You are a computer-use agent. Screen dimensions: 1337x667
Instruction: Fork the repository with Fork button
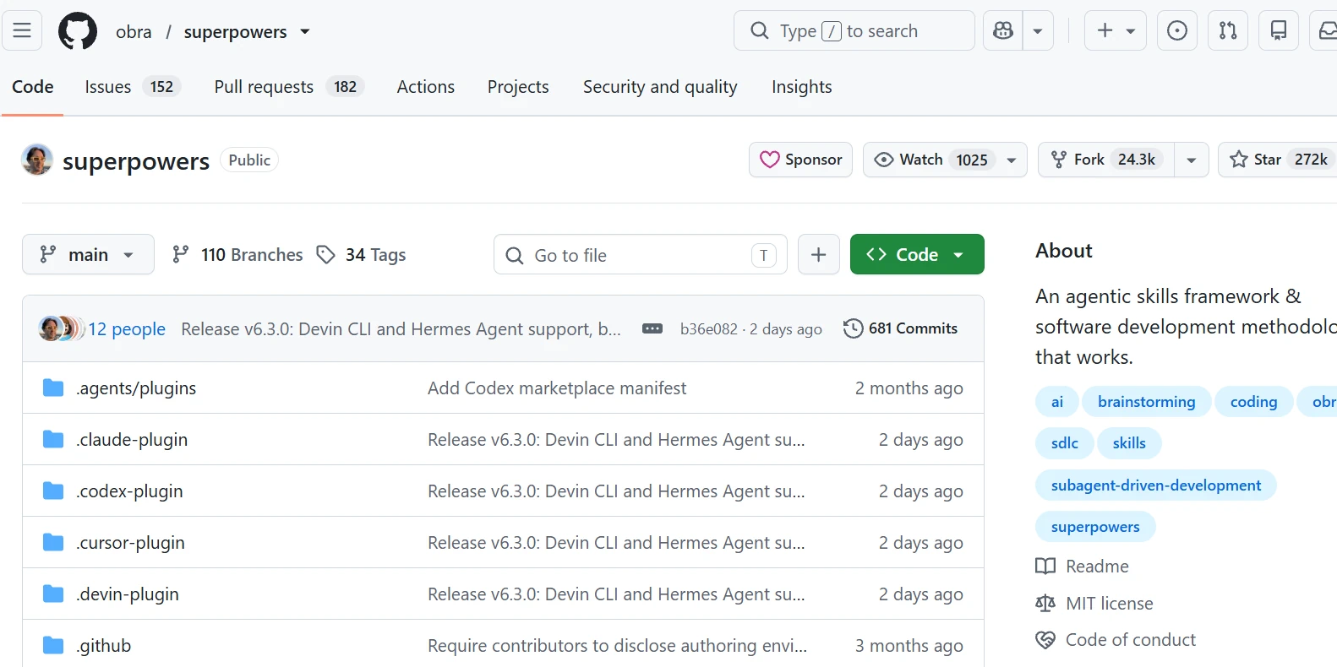pyautogui.click(x=1106, y=160)
